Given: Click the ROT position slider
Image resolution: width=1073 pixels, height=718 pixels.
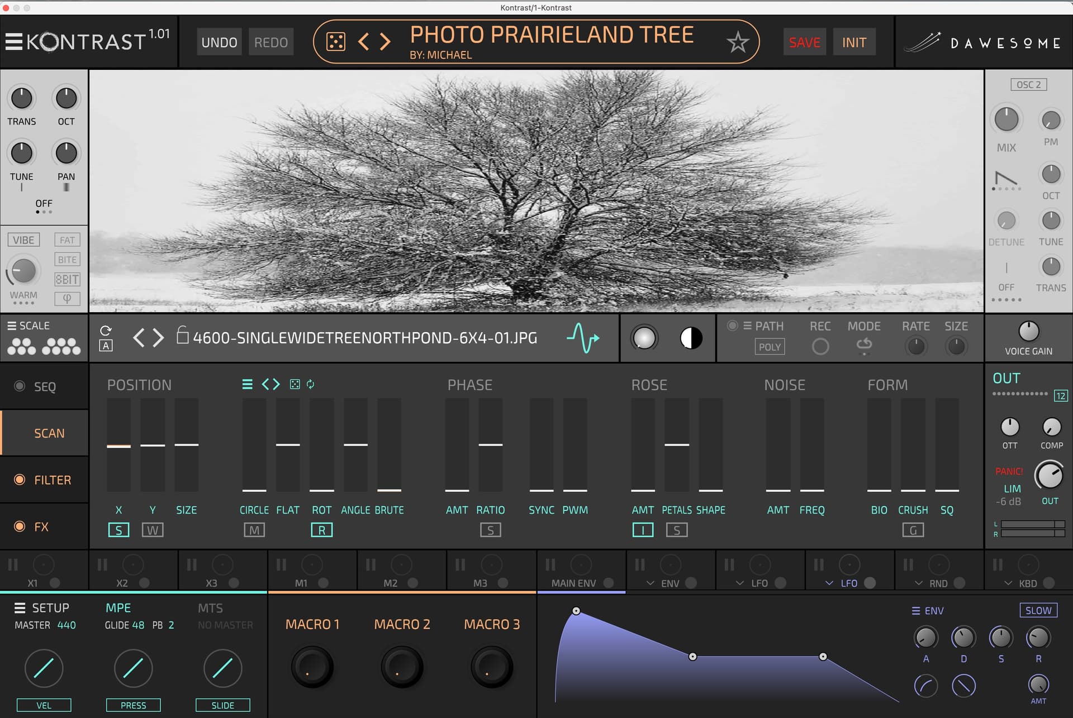Looking at the screenshot, I should click(x=321, y=444).
